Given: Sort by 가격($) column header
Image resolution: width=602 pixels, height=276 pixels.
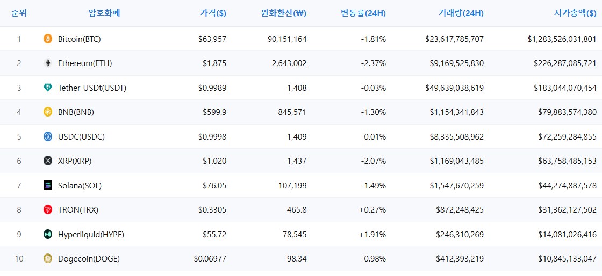Looking at the screenshot, I should [213, 13].
